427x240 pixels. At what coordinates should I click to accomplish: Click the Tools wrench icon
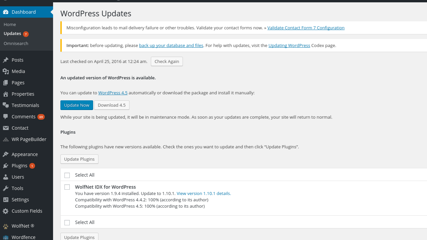pyautogui.click(x=6, y=188)
